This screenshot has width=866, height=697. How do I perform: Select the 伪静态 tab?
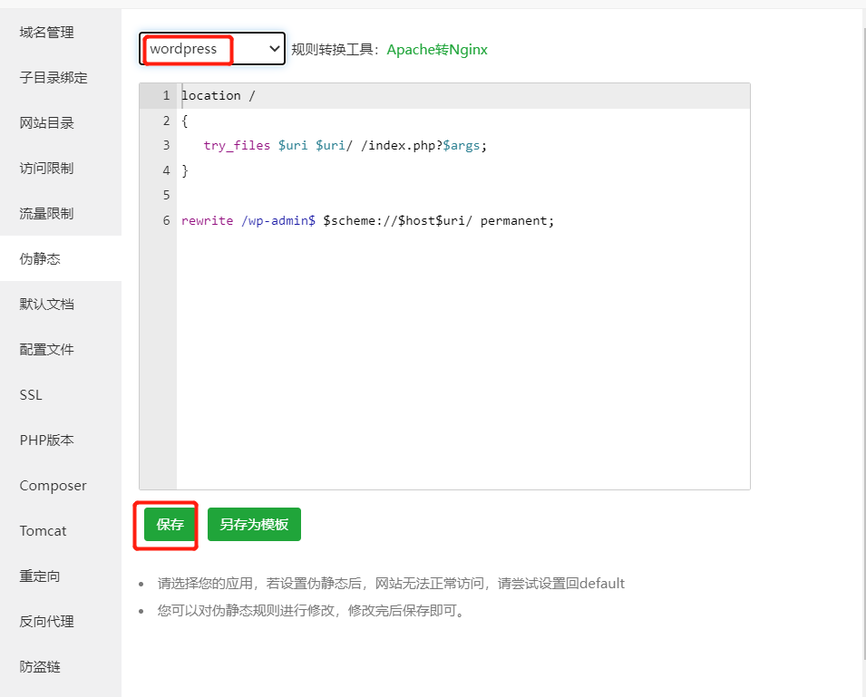coord(39,258)
